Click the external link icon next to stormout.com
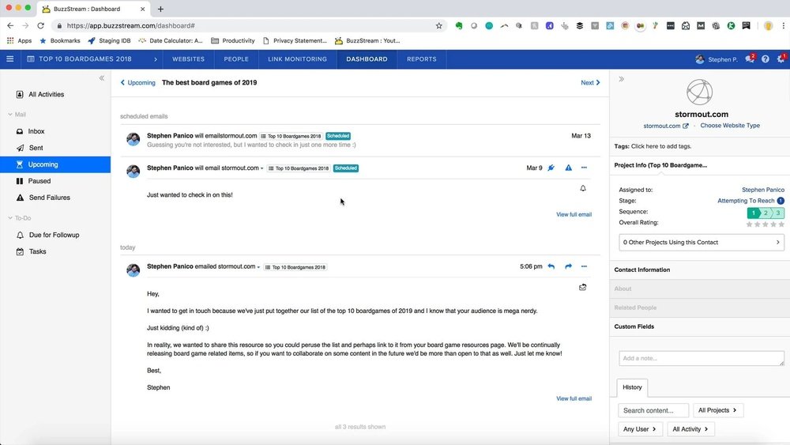 coord(685,126)
